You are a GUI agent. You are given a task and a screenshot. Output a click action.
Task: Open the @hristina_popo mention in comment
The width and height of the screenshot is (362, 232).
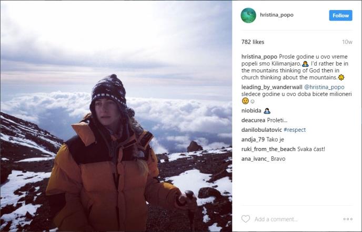pos(324,87)
